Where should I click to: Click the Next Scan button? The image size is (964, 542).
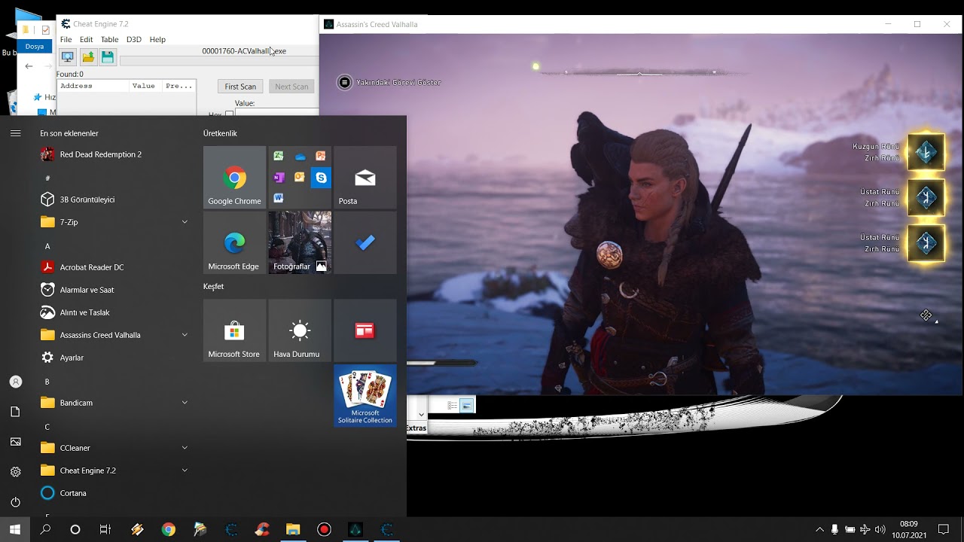(x=291, y=87)
